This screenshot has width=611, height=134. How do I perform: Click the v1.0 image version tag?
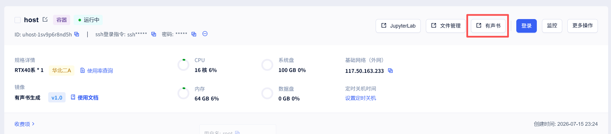coord(57,98)
